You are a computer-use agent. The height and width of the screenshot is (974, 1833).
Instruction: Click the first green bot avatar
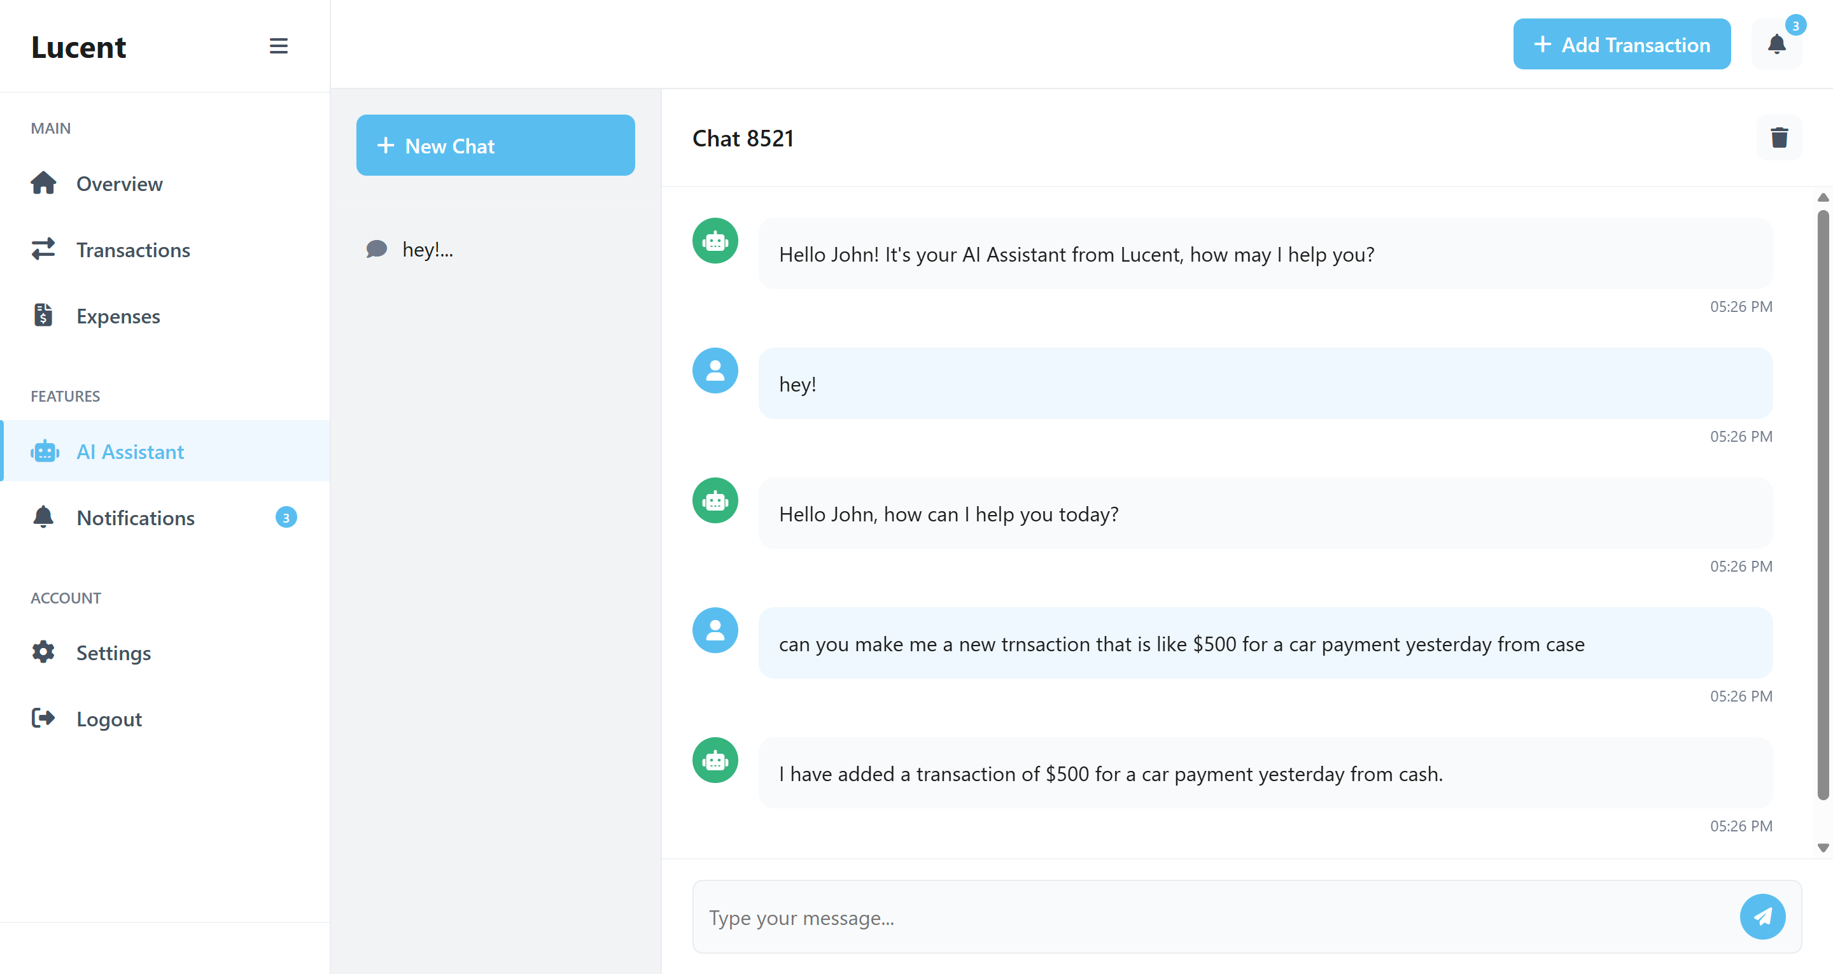(x=714, y=241)
